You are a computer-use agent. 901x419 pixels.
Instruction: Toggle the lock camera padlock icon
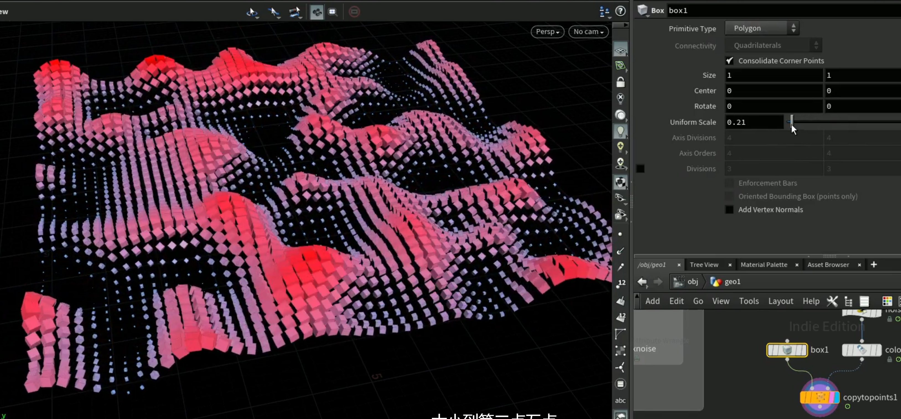[x=620, y=82]
